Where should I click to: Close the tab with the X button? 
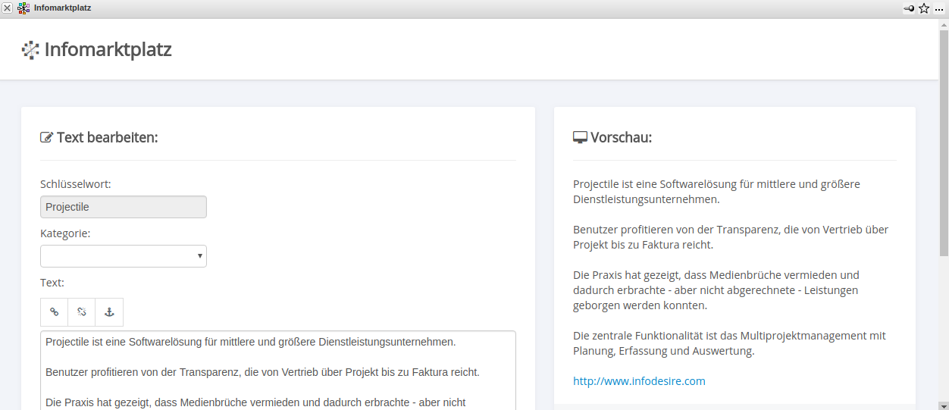[x=8, y=8]
